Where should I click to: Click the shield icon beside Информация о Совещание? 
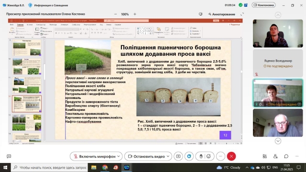30,5
